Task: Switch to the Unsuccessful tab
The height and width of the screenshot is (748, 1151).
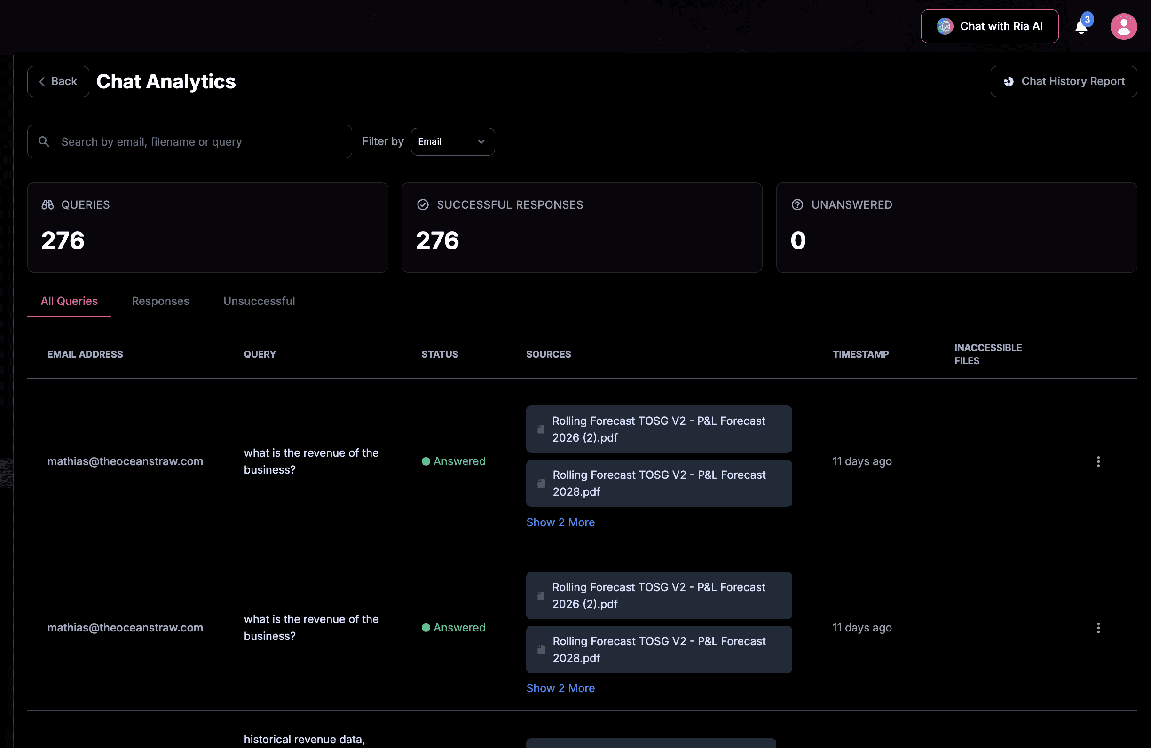Action: coord(259,301)
